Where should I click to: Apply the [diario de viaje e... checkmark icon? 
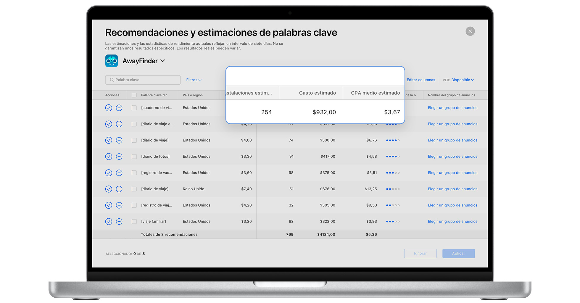pos(109,124)
